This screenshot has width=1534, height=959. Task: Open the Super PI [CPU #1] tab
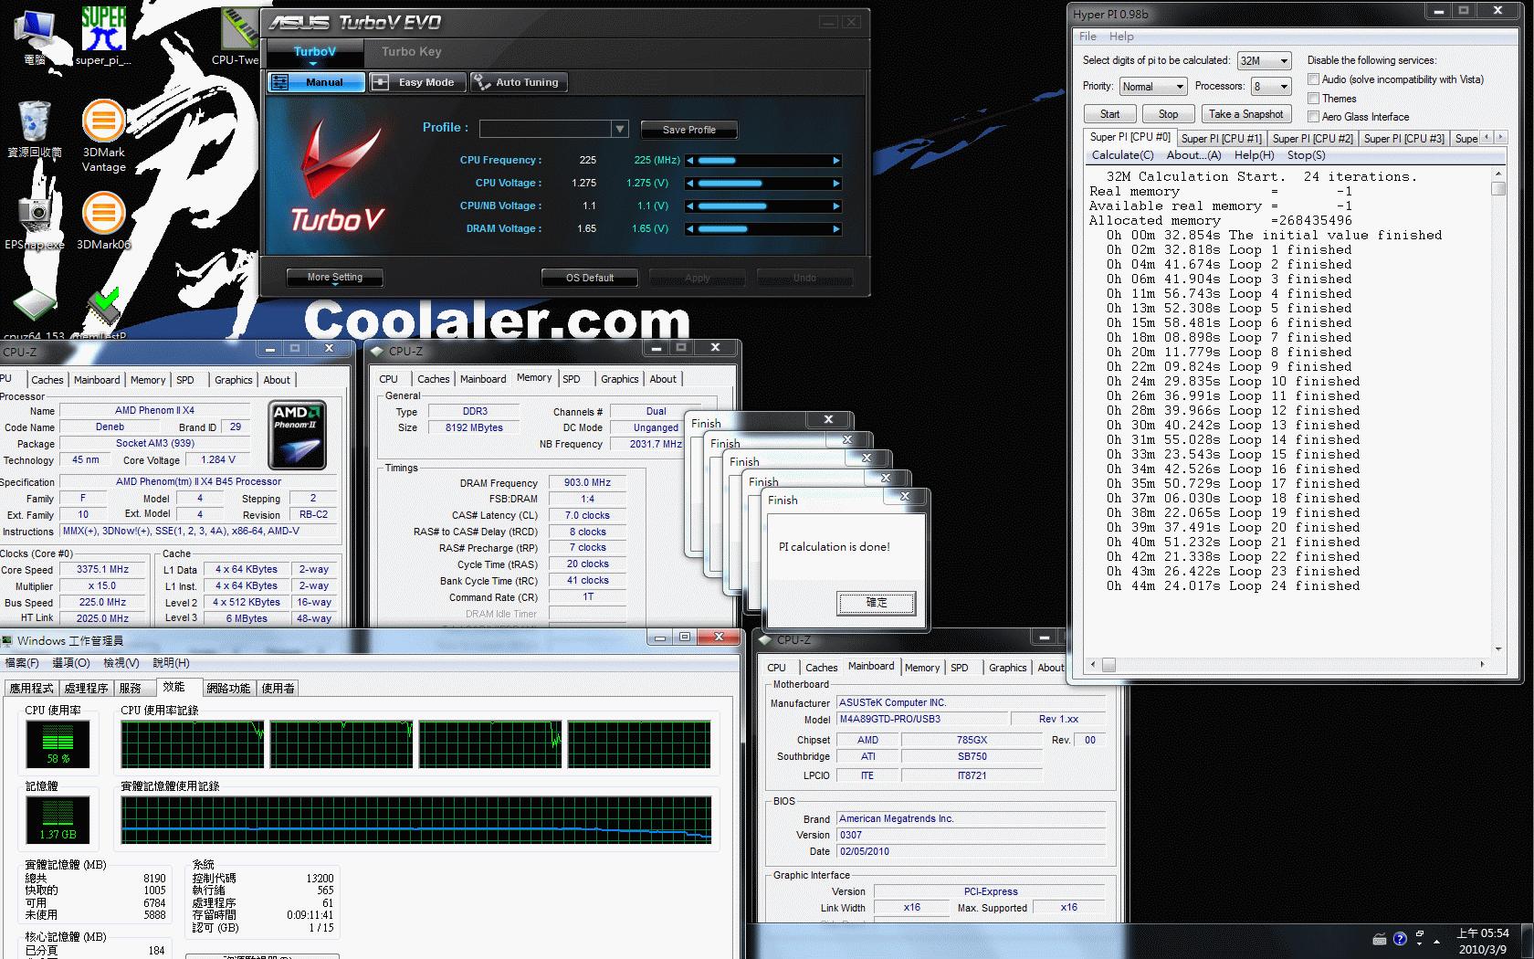point(1221,139)
